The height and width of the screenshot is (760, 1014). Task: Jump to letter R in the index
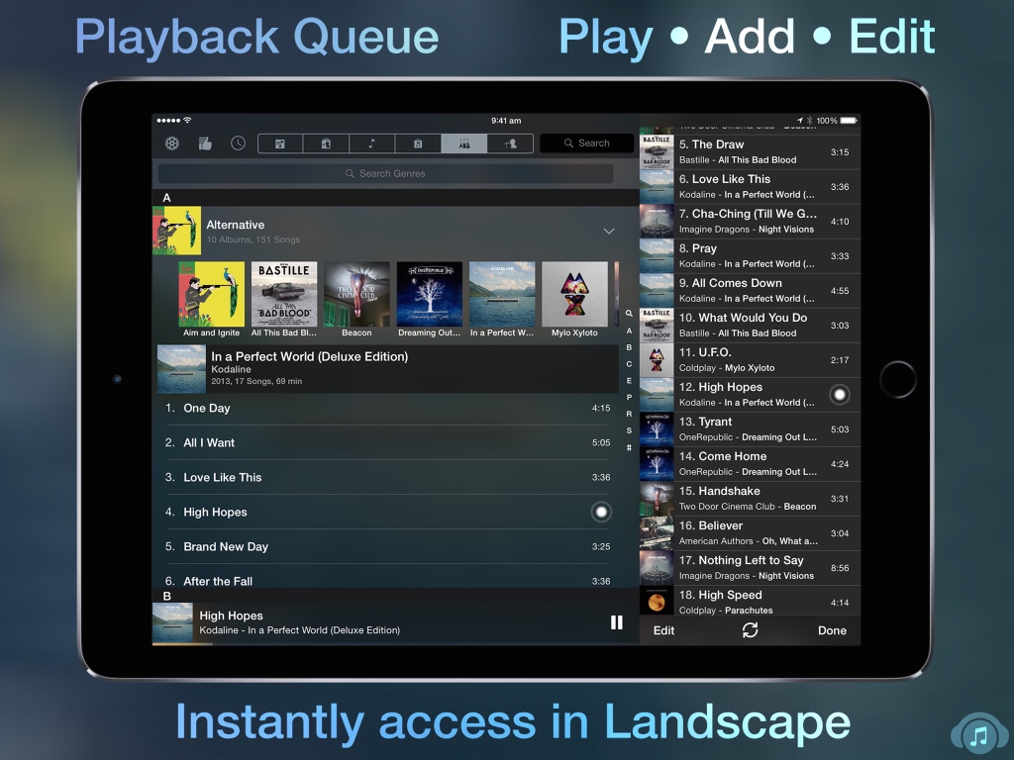(629, 415)
